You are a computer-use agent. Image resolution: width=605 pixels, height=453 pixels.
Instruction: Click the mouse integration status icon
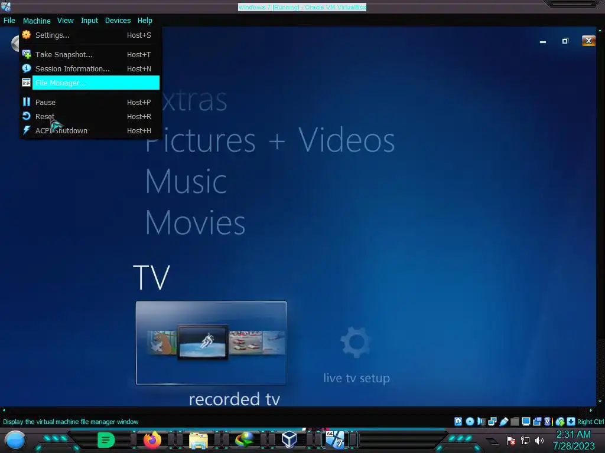click(x=560, y=421)
